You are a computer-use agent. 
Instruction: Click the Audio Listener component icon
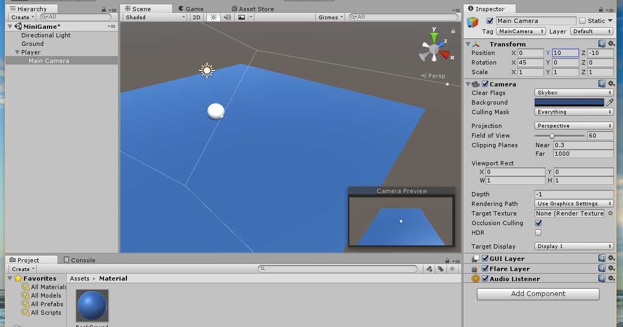point(475,278)
